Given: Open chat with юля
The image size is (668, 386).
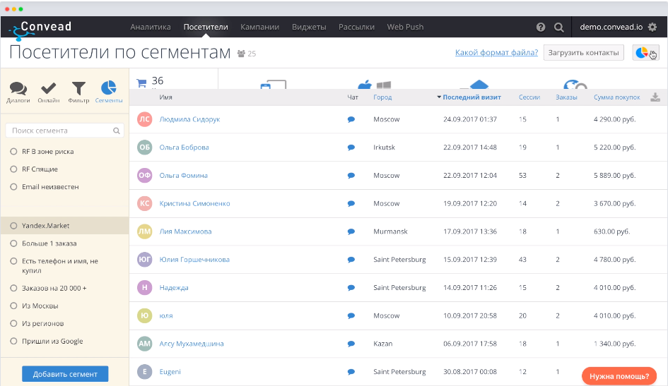Looking at the screenshot, I should pyautogui.click(x=351, y=316).
